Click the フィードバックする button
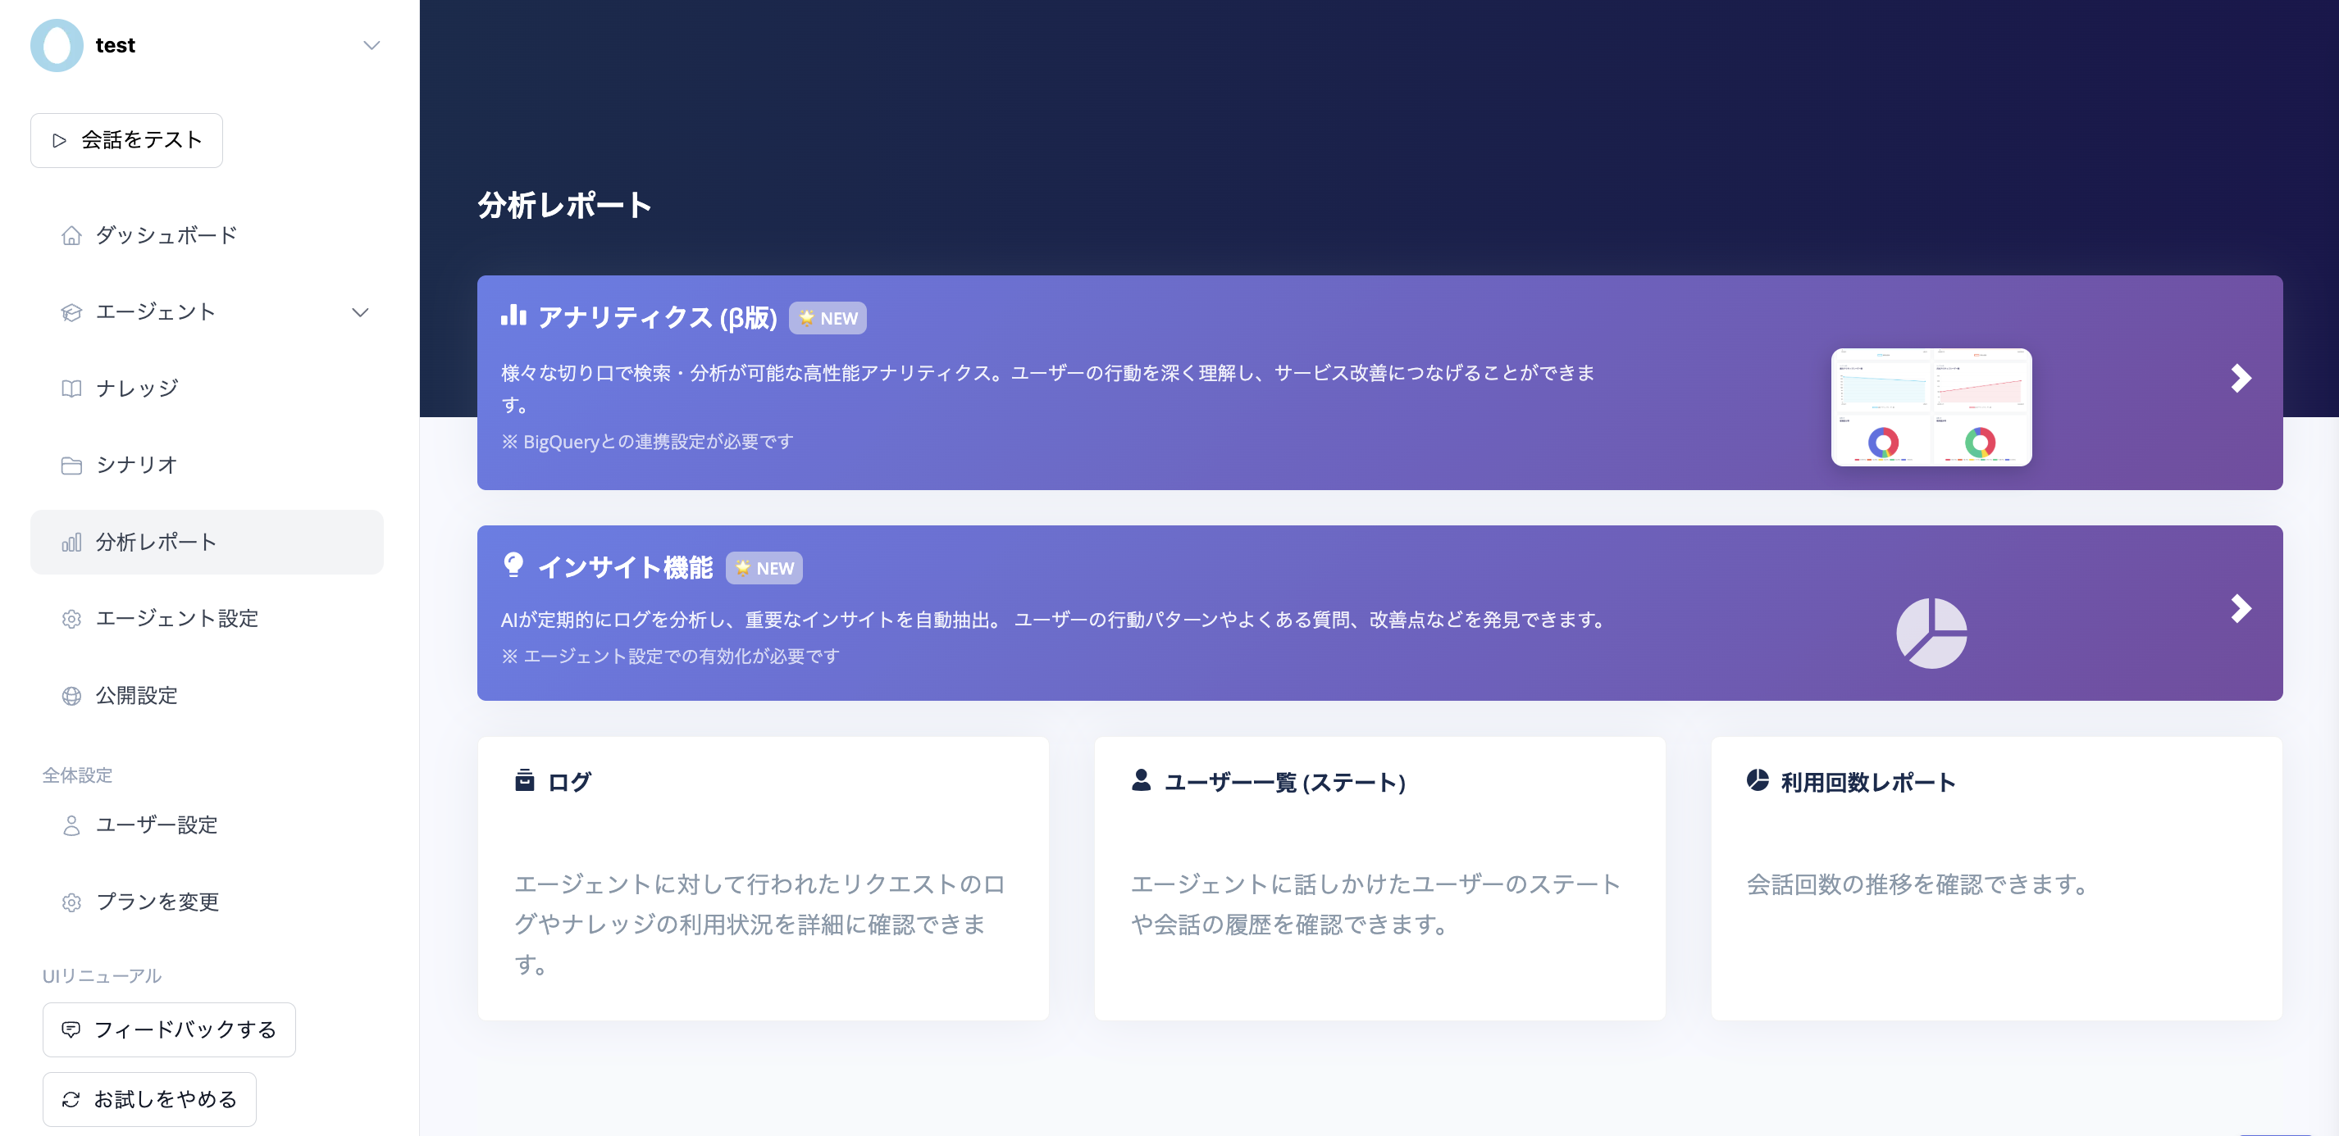The height and width of the screenshot is (1136, 2339). click(x=169, y=1029)
